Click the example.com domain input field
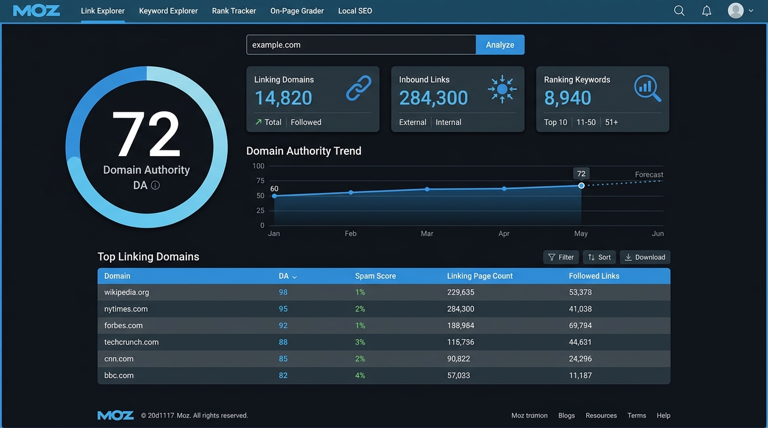This screenshot has height=428, width=768. [x=361, y=45]
